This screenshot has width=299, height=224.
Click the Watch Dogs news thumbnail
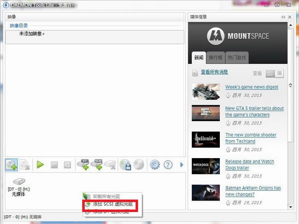[x=205, y=166]
